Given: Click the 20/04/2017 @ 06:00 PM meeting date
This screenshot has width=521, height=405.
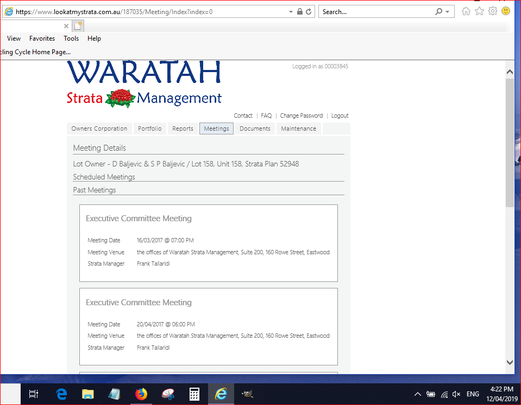Looking at the screenshot, I should click(x=166, y=324).
